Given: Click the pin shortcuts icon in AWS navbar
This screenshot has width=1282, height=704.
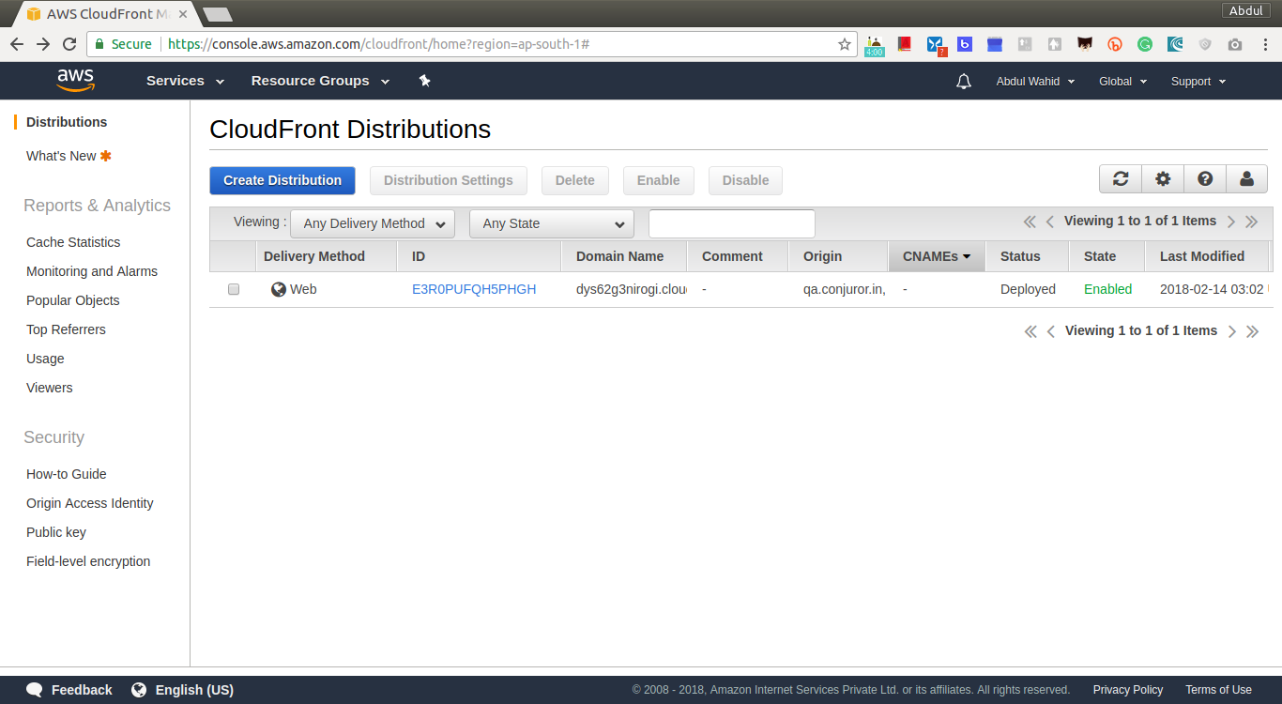Looking at the screenshot, I should coord(424,81).
